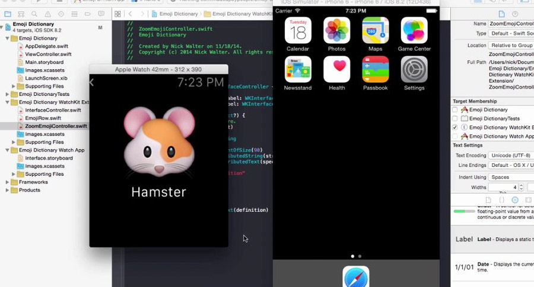Show the Code Snippet library braces icon
This screenshot has width=534, height=287.
pos(501,199)
